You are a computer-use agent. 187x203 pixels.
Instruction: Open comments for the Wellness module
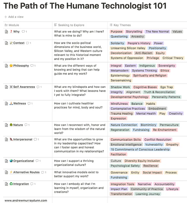(x=29, y=104)
